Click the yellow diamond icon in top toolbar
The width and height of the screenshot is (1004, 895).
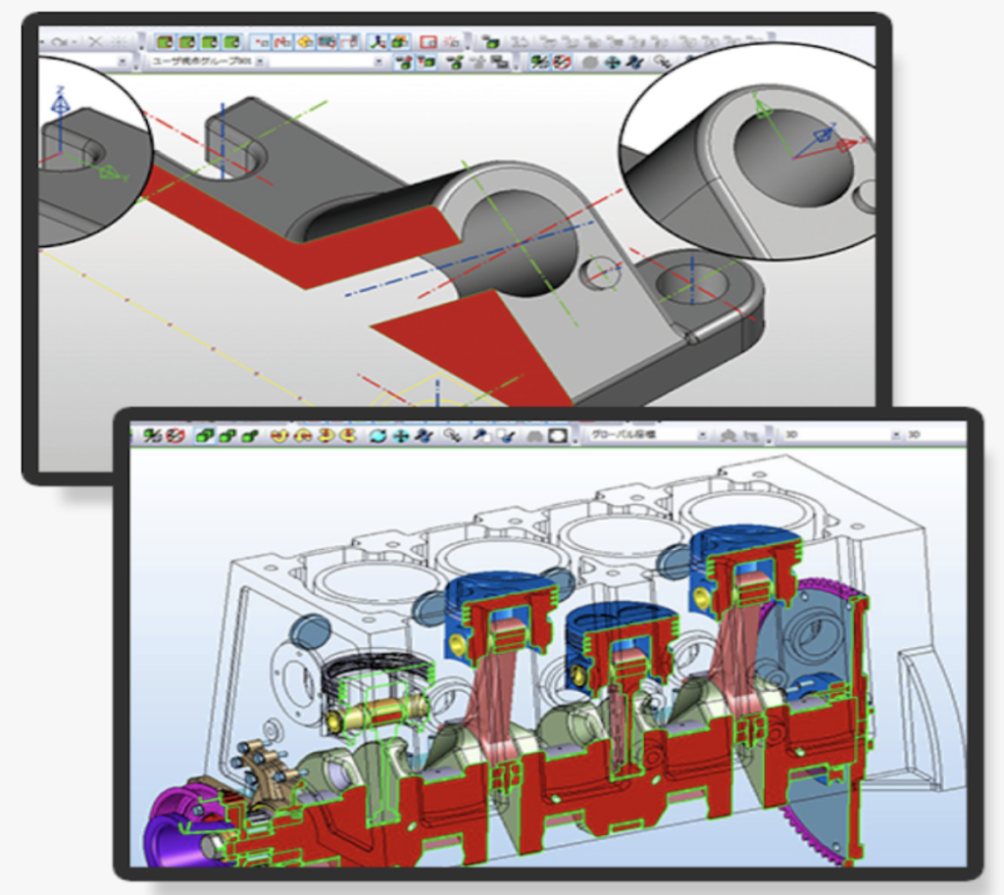pyautogui.click(x=304, y=42)
